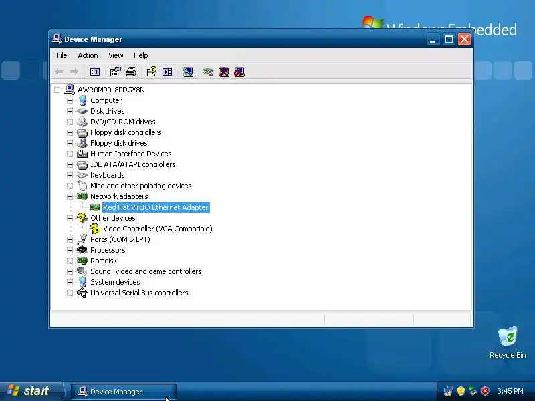Click the Keyboards category icon
535x401 pixels.
(82, 175)
